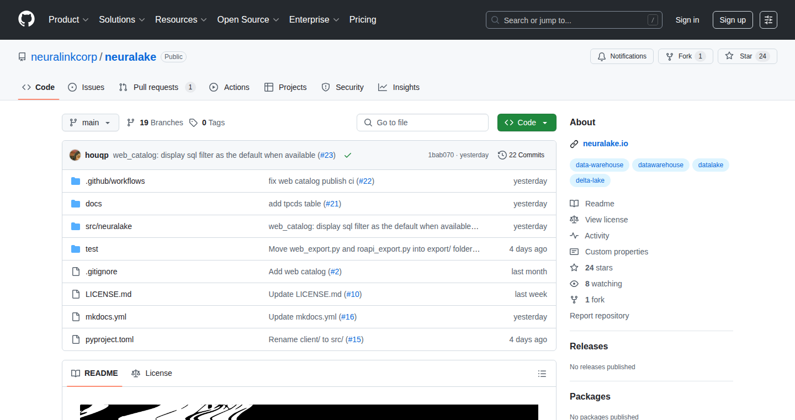Click the pyproject.toml file icon
The image size is (795, 420).
[x=76, y=339]
